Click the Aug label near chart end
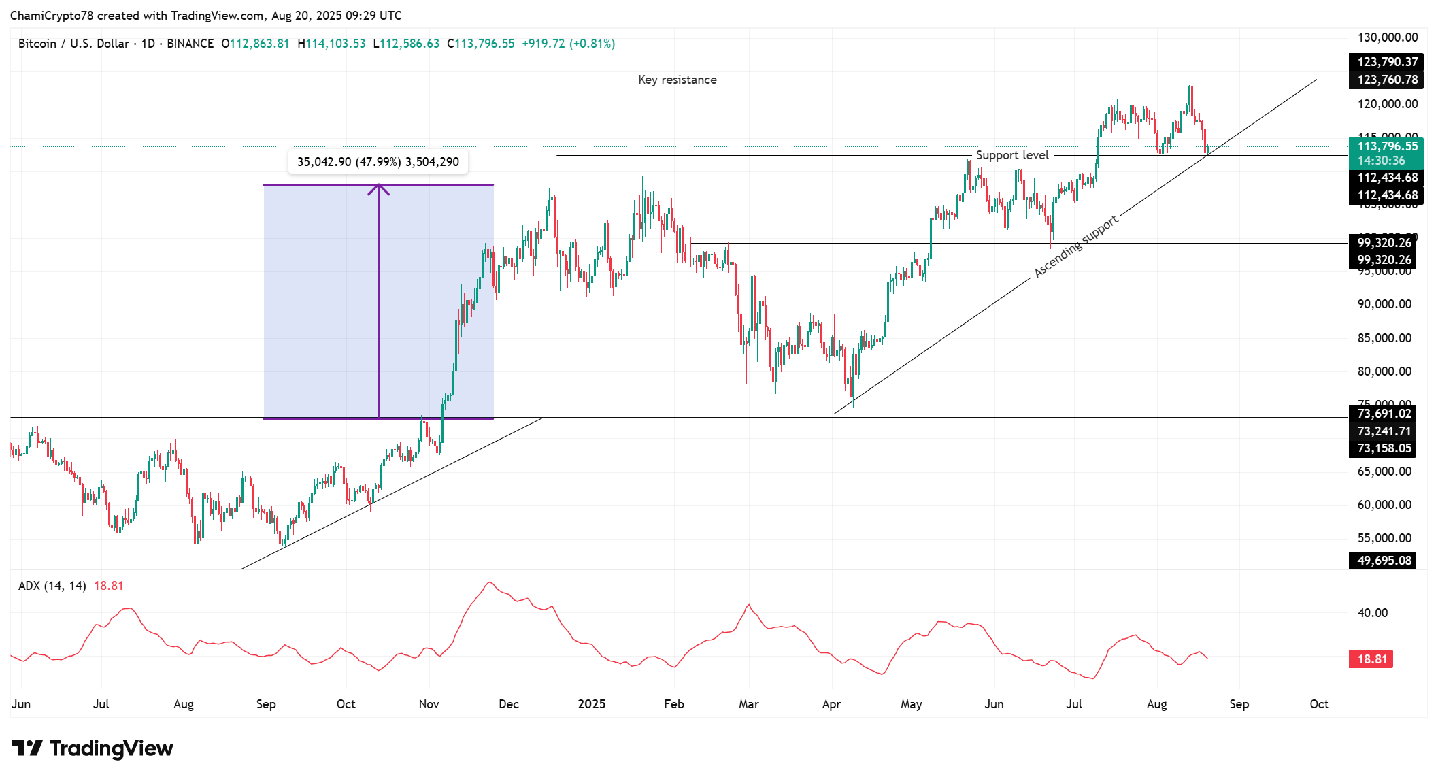Viewport: 1438px width, 779px height. coord(1156,704)
